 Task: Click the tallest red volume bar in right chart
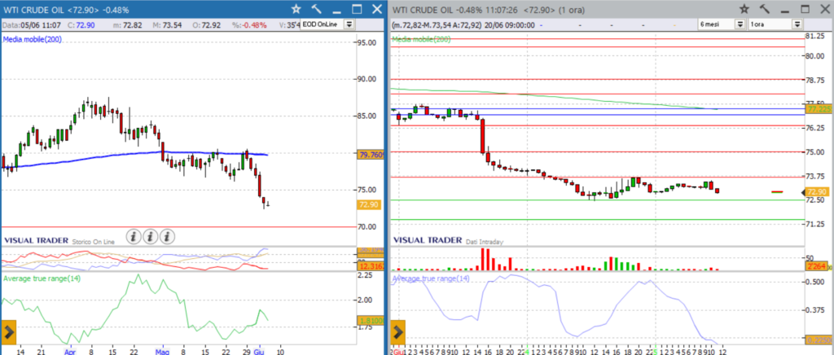coord(482,260)
